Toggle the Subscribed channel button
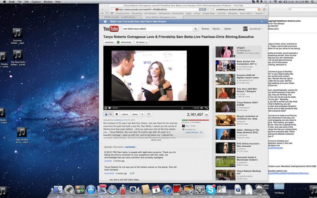Viewport: 317px width, 198px height. (124, 42)
